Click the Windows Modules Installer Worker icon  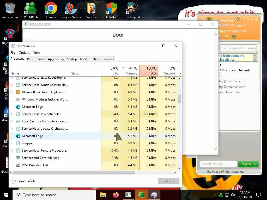coord(18,99)
